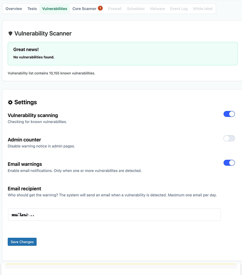Click the Vulnerability Scanner heading
242x275 pixels.
pyautogui.click(x=43, y=34)
